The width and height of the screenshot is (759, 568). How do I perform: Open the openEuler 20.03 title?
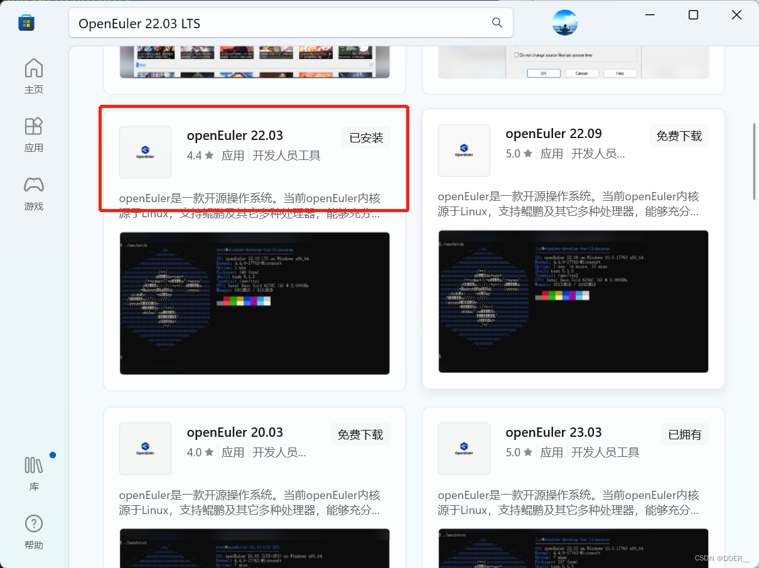point(235,432)
